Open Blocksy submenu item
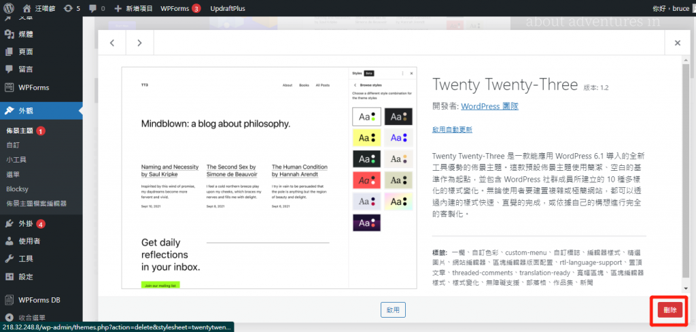 (x=17, y=189)
